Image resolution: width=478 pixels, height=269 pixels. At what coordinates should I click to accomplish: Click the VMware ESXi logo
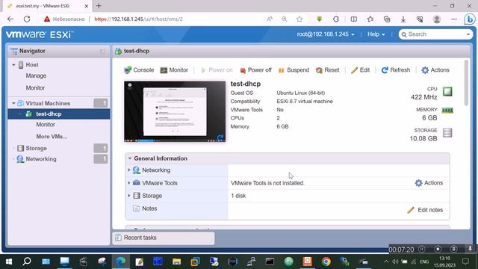(x=40, y=34)
